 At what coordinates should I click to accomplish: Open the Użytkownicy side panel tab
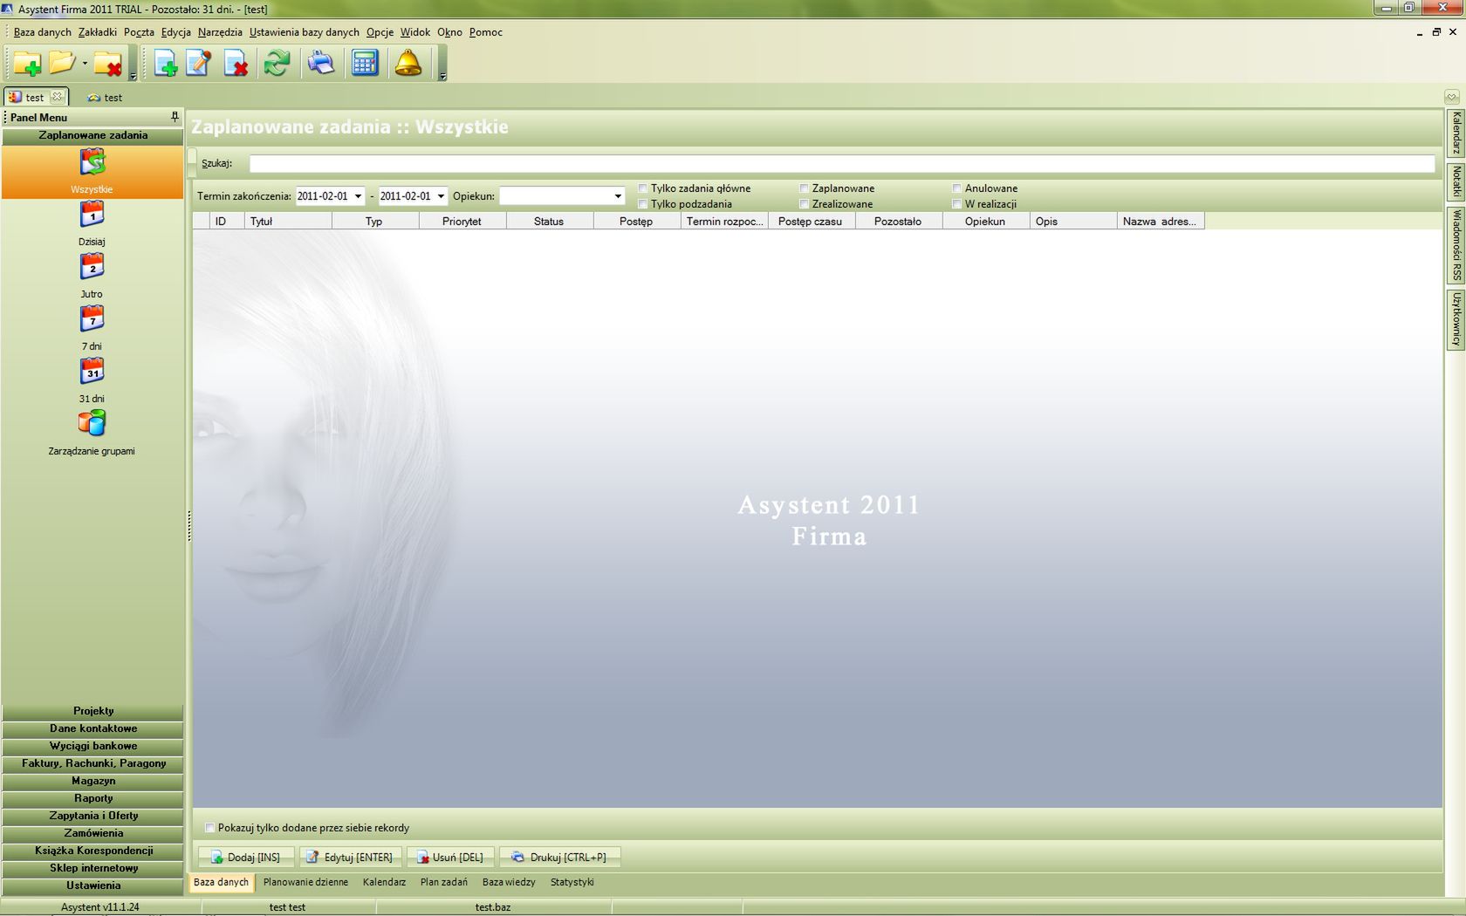coord(1456,319)
